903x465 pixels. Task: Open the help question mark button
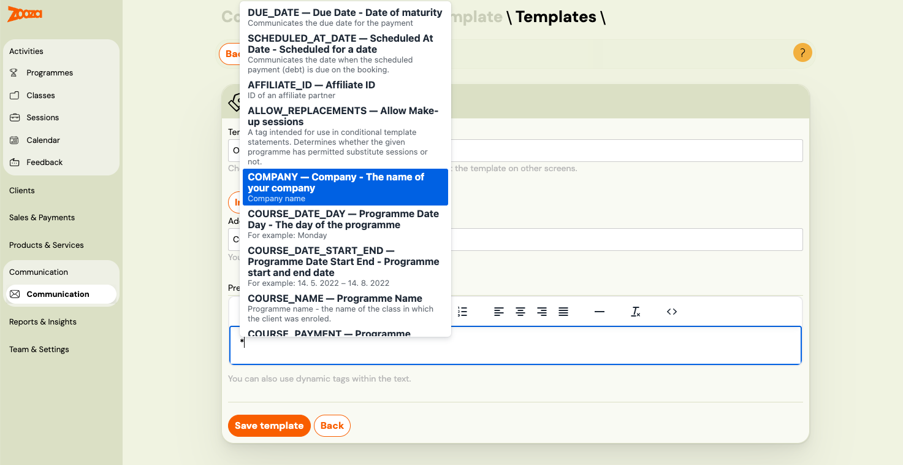point(802,53)
